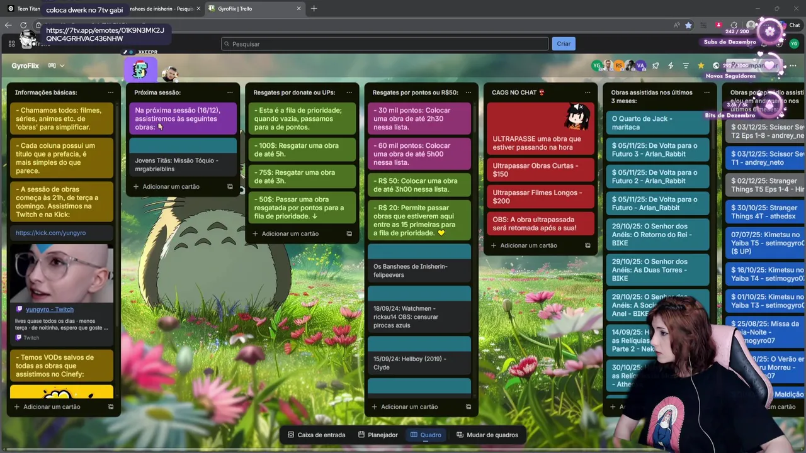Add a card to Próxima sessão list
806x453 pixels.
click(172, 186)
